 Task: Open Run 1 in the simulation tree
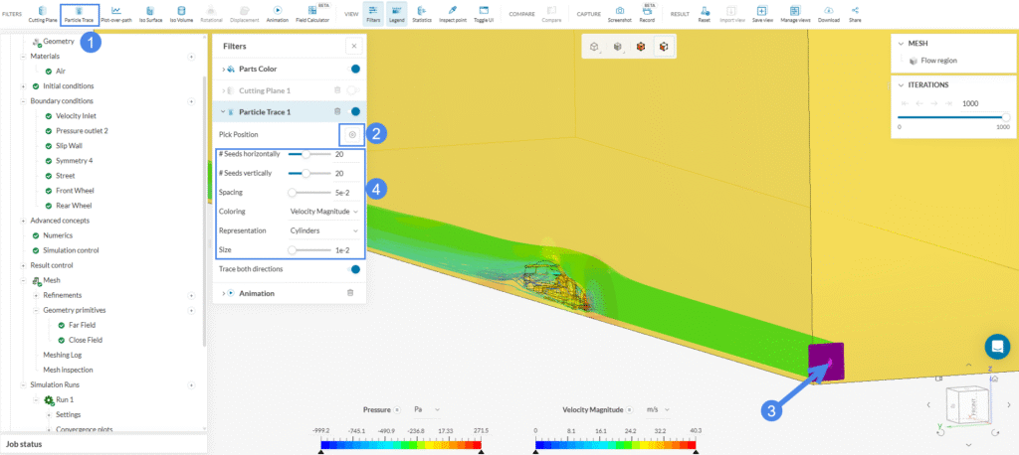(65, 399)
